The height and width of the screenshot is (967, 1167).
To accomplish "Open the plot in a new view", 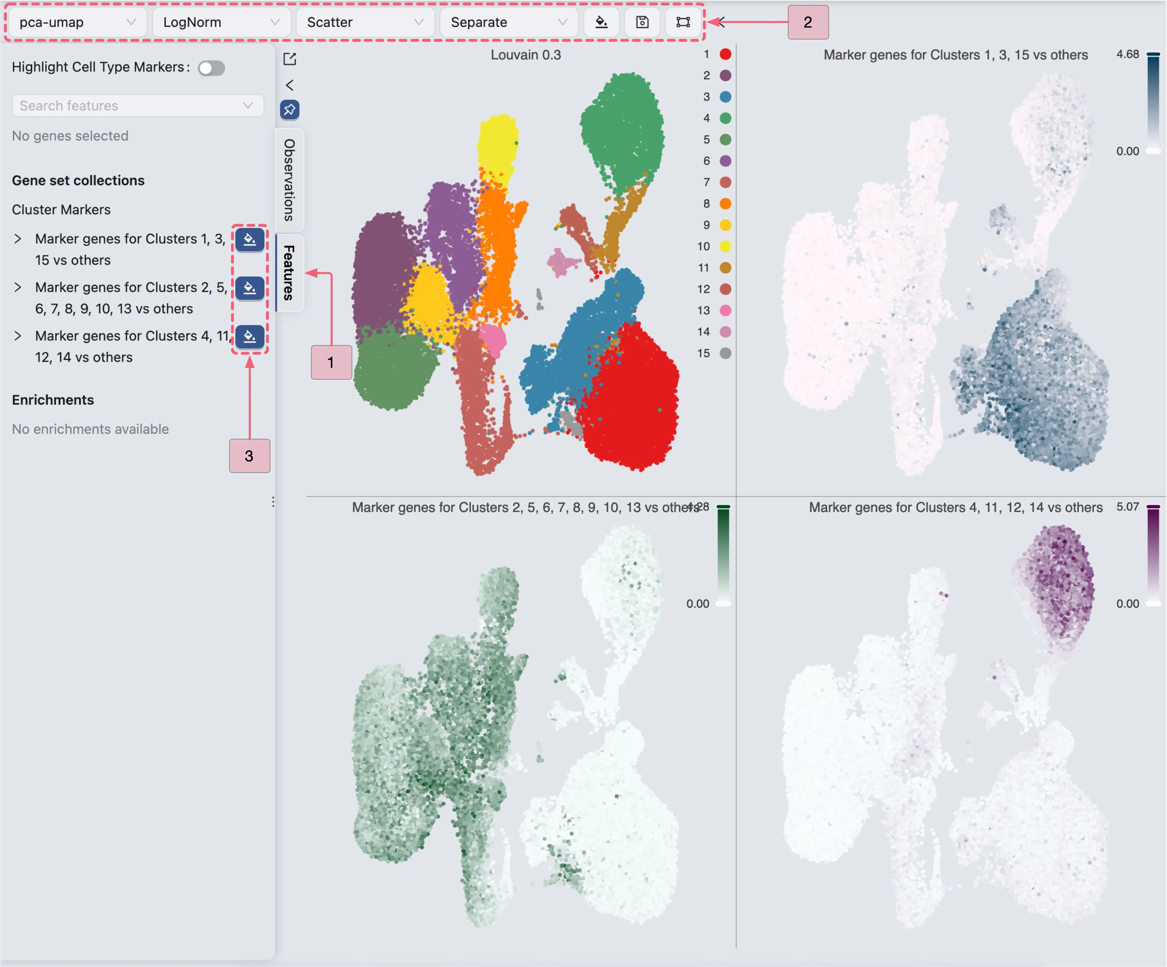I will tap(290, 58).
